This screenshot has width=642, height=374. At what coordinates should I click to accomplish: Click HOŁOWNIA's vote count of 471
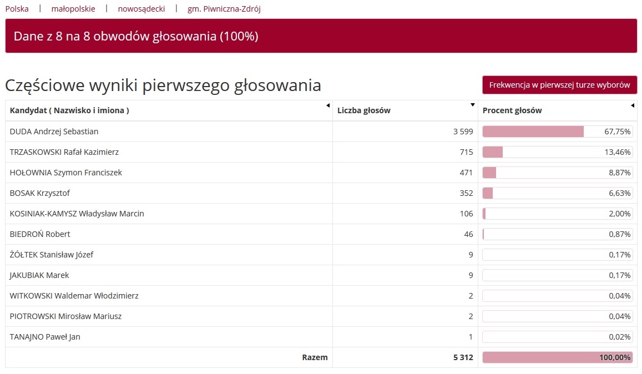click(x=465, y=173)
